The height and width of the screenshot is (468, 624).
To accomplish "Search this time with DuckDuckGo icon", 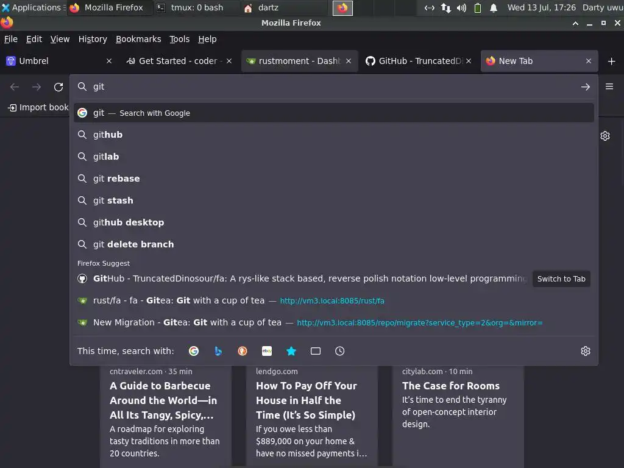I will 243,351.
